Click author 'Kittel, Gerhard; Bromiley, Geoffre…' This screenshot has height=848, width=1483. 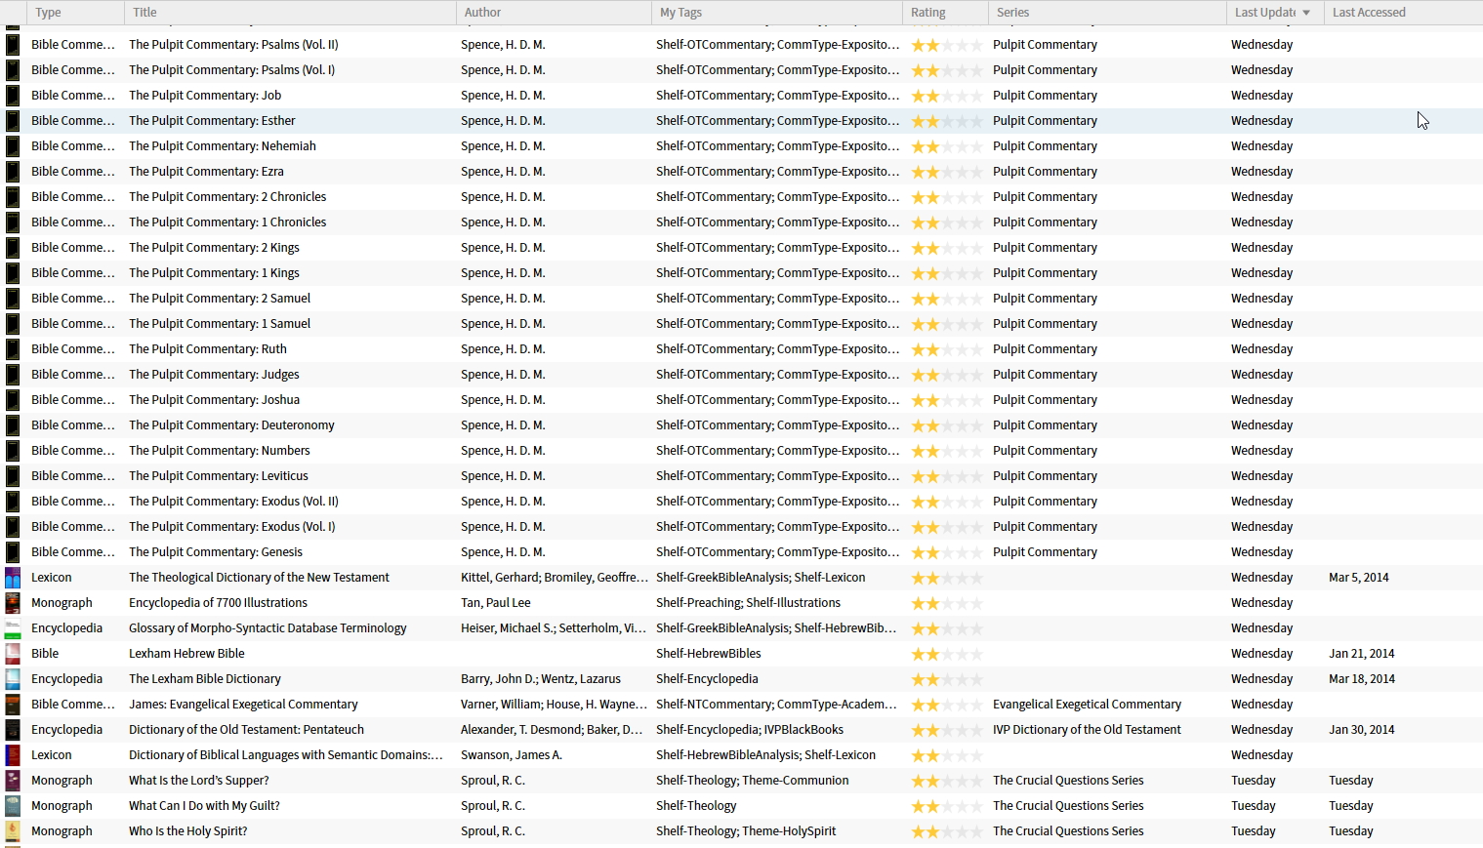click(x=555, y=578)
